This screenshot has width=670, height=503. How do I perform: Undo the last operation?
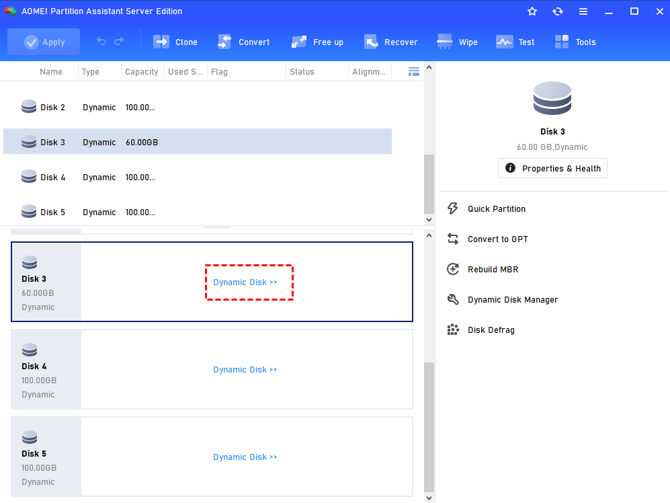click(101, 42)
